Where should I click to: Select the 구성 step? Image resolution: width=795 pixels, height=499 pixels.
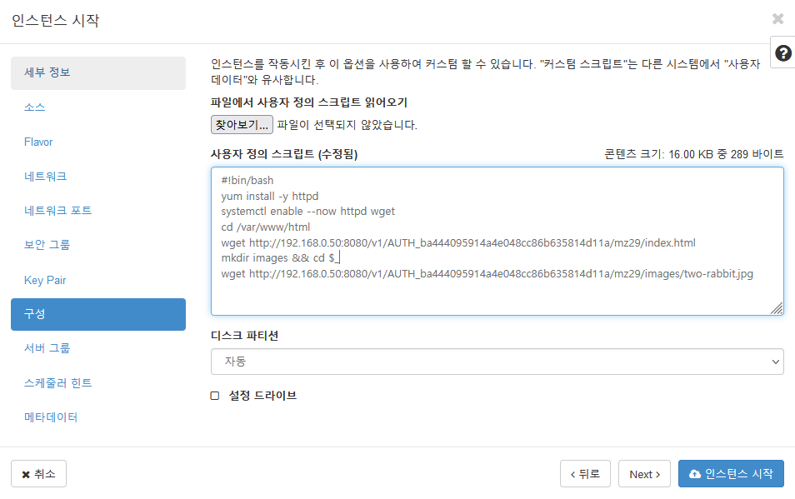coord(97,314)
